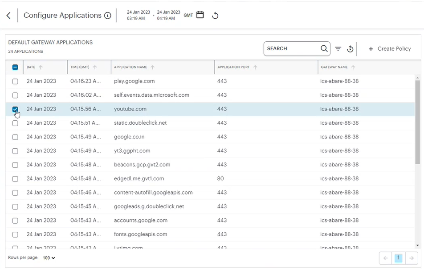This screenshot has width=424, height=269.
Task: Check the box for the youtube.com row
Action: [15, 109]
